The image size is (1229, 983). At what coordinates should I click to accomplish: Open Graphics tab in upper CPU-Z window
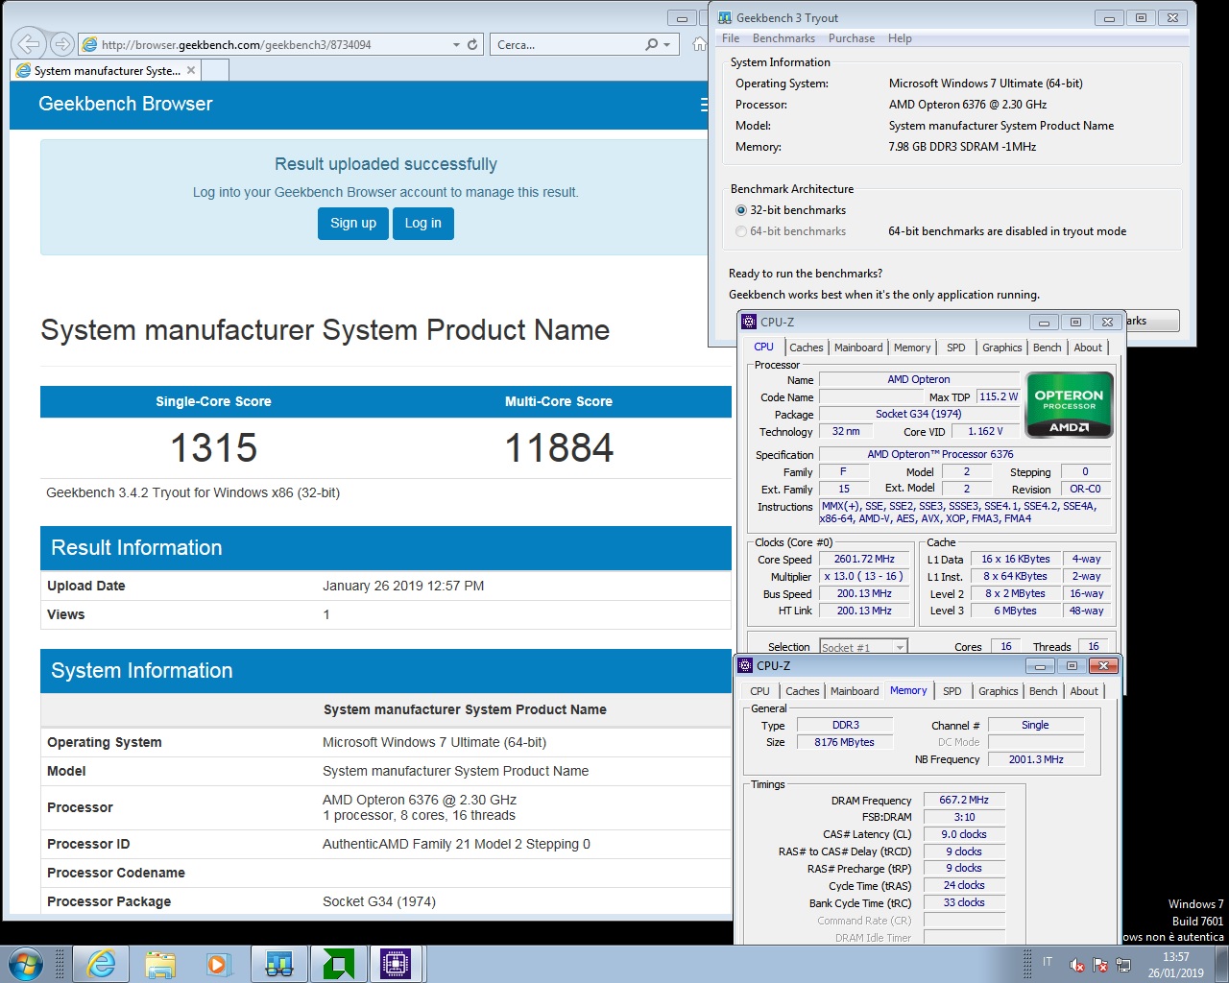tap(1002, 348)
